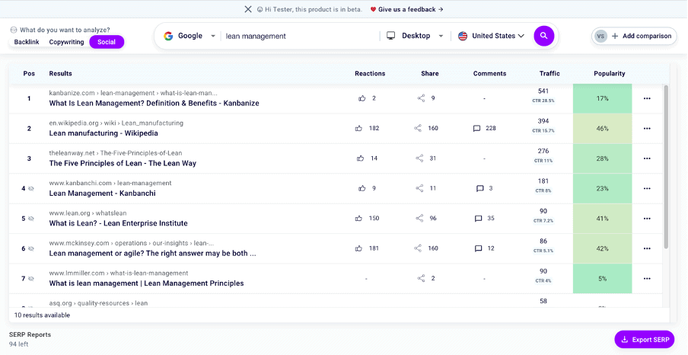Screen dimensions: 688x355
Task: Open the three-dot menu for the lmmiller row
Action: tap(647, 279)
